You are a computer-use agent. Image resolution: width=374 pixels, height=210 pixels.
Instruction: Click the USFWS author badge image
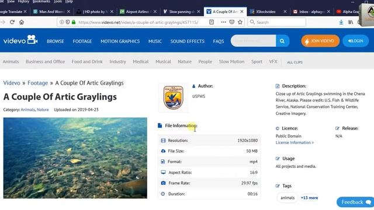coord(173,97)
